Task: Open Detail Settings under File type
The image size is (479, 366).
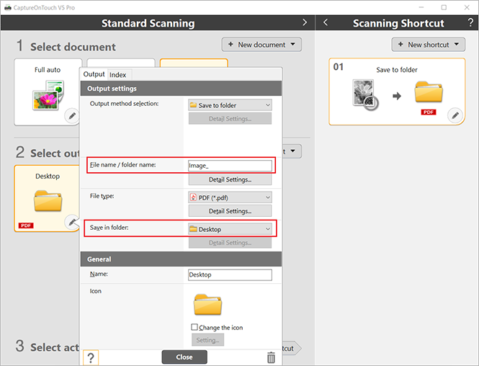Action: pos(230,211)
